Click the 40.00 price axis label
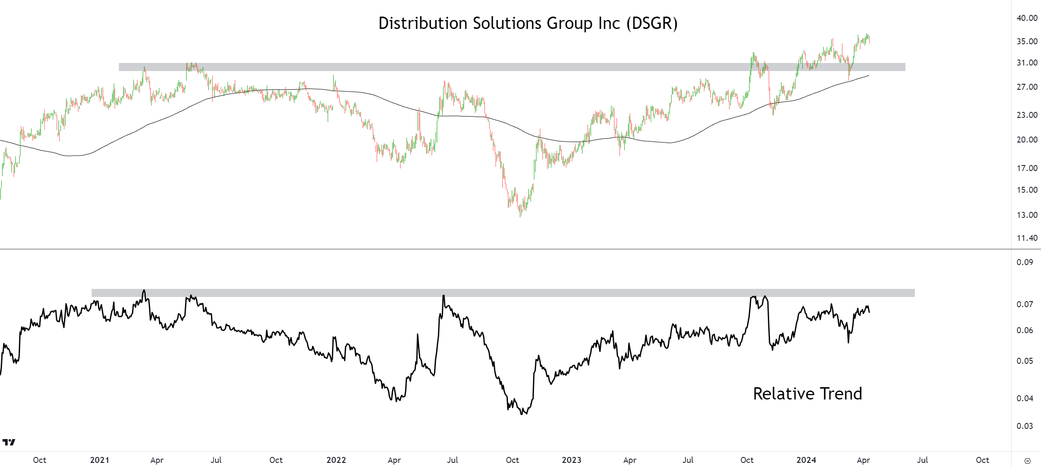Screen dimensions: 1041x468 pyautogui.click(x=1027, y=18)
